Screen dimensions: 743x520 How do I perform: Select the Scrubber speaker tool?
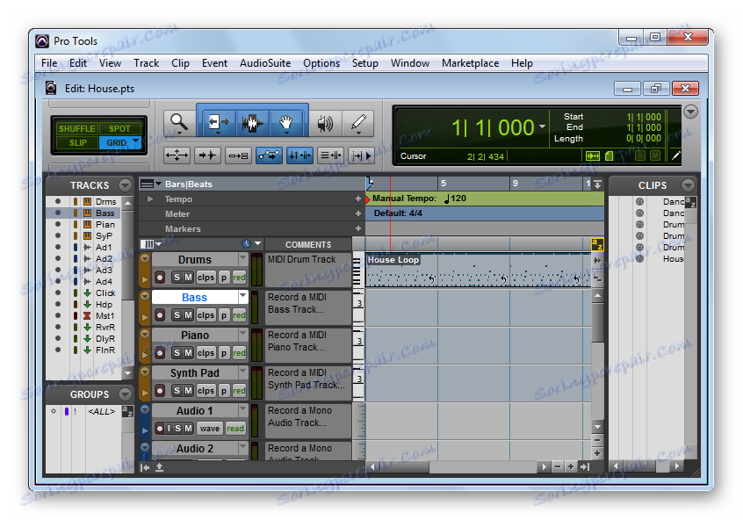(x=325, y=123)
